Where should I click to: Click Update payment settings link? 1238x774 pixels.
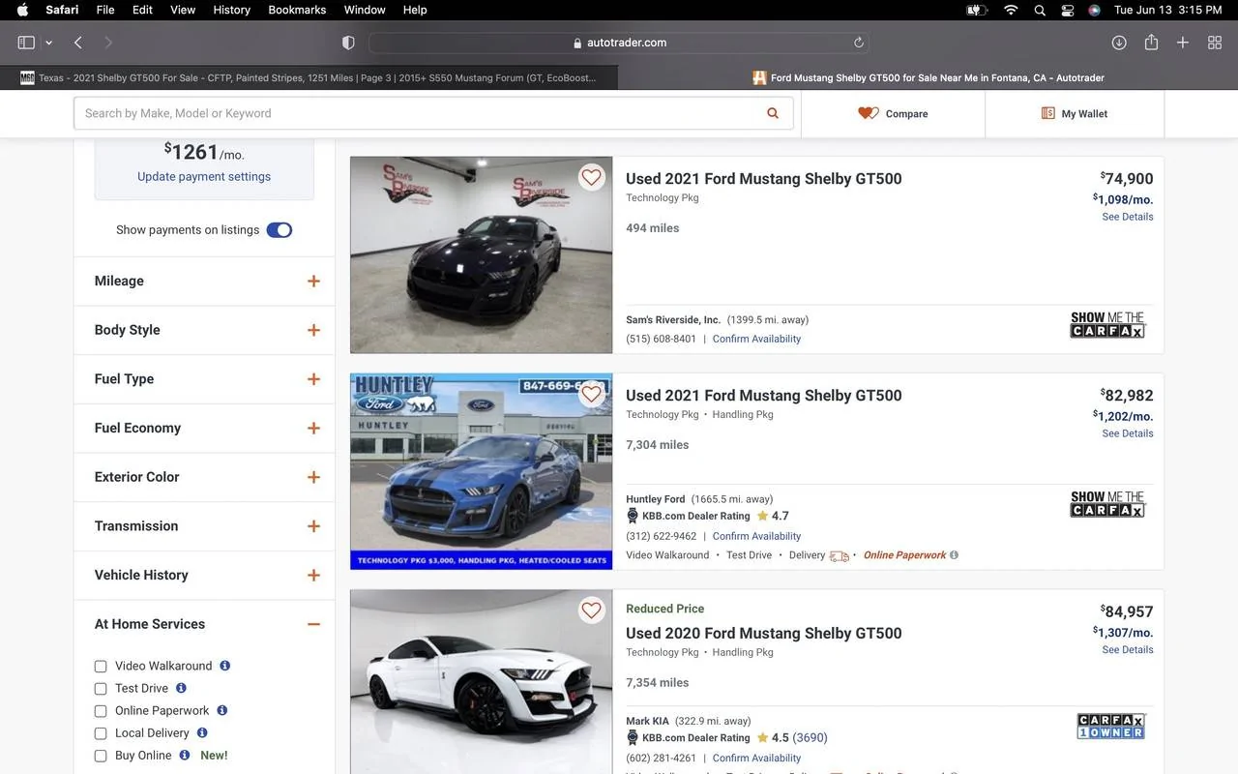(204, 176)
